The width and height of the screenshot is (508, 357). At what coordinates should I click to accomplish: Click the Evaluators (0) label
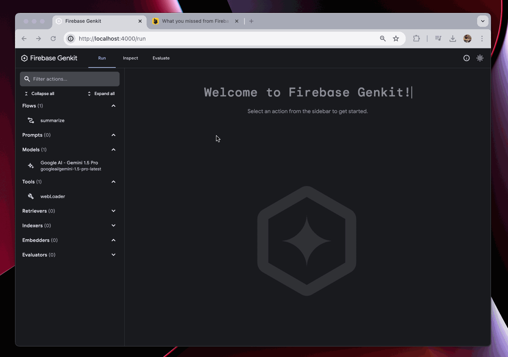(x=39, y=255)
